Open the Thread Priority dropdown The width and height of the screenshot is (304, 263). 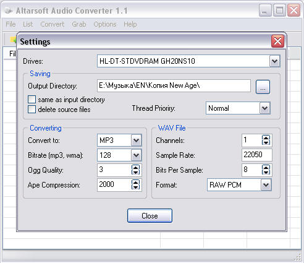pyautogui.click(x=264, y=108)
